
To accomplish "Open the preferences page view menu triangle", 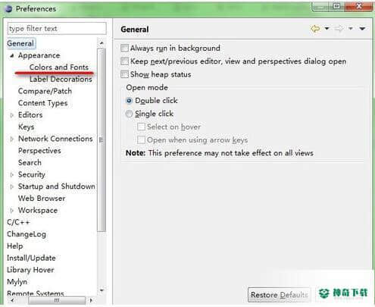I will (362, 29).
